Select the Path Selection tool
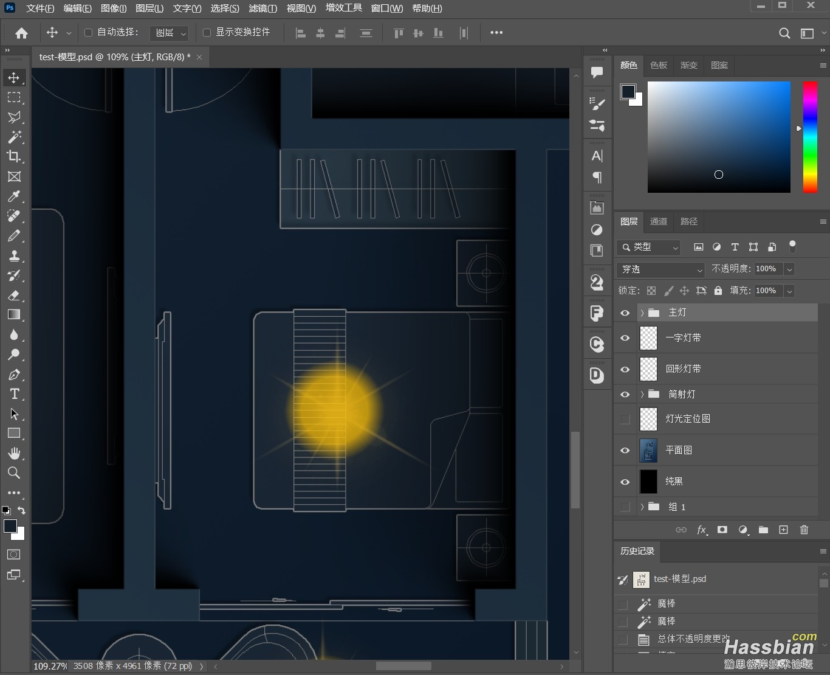The height and width of the screenshot is (675, 830). pos(14,414)
